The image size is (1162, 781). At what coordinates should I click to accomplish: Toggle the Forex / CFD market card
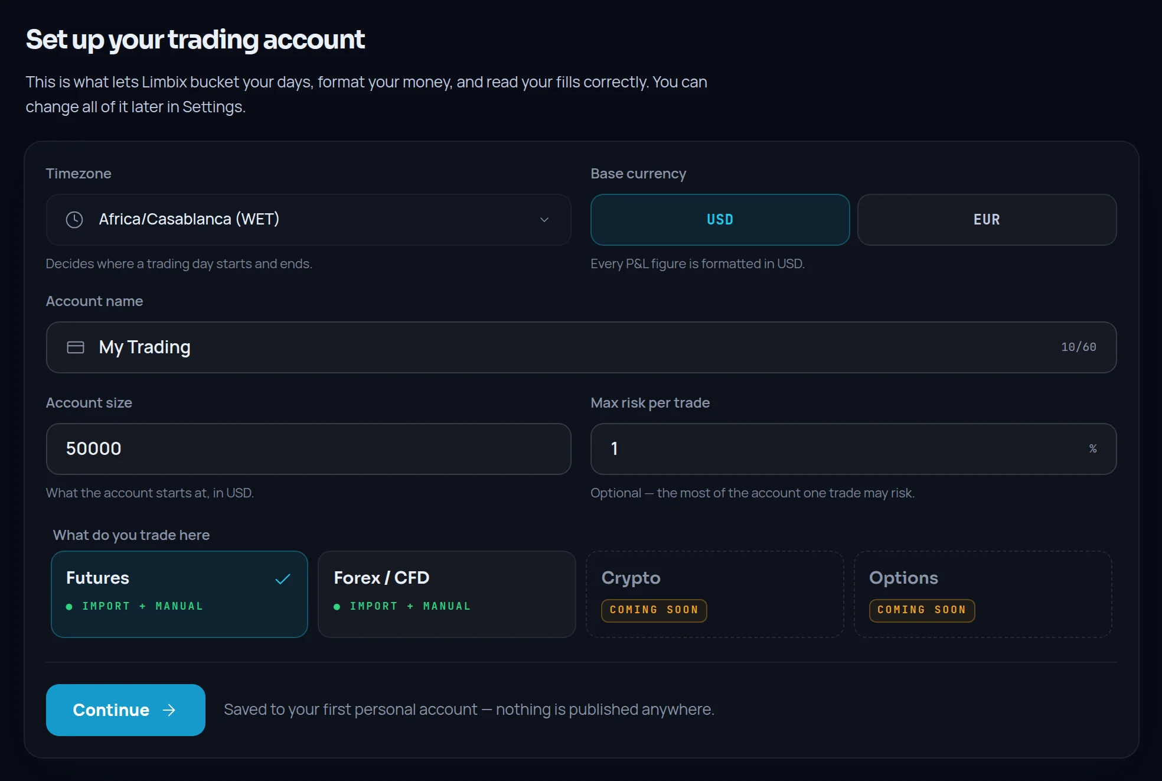click(447, 594)
